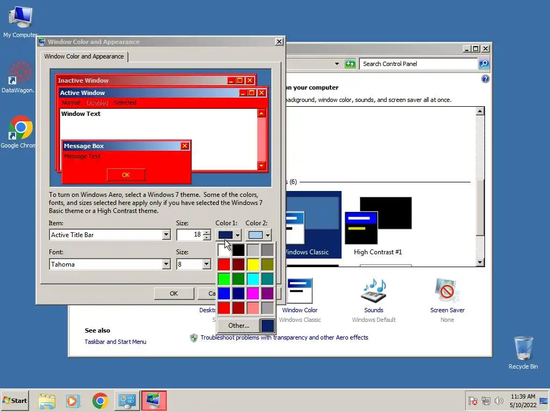Image resolution: width=550 pixels, height=412 pixels.
Task: Choose the bright blue swatch in the palette grid
Action: coord(224,293)
